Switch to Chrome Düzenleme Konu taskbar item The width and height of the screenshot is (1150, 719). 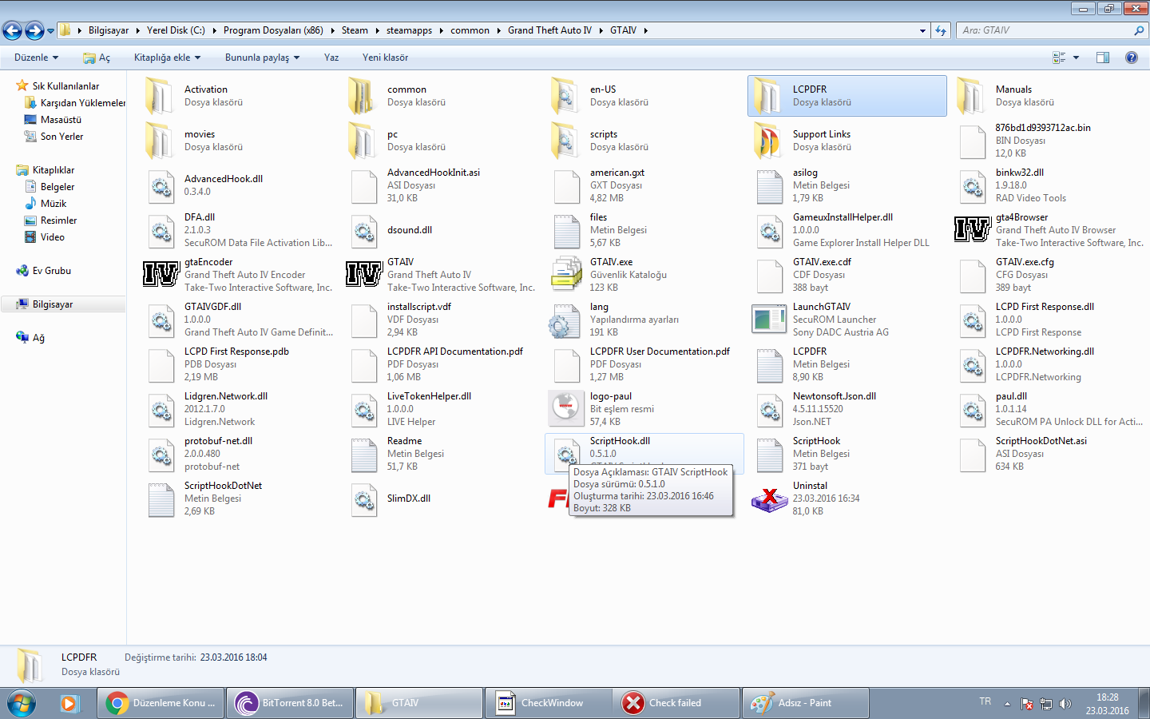point(161,703)
